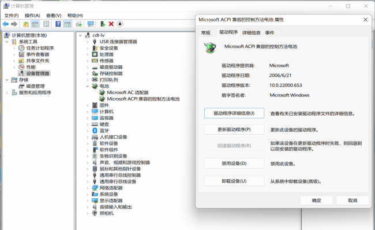Click the Update driver gear toolbar icon
This screenshot has height=230, width=375.
pyautogui.click(x=78, y=24)
